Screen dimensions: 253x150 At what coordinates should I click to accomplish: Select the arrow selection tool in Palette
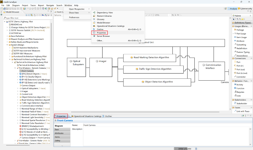[234, 19]
